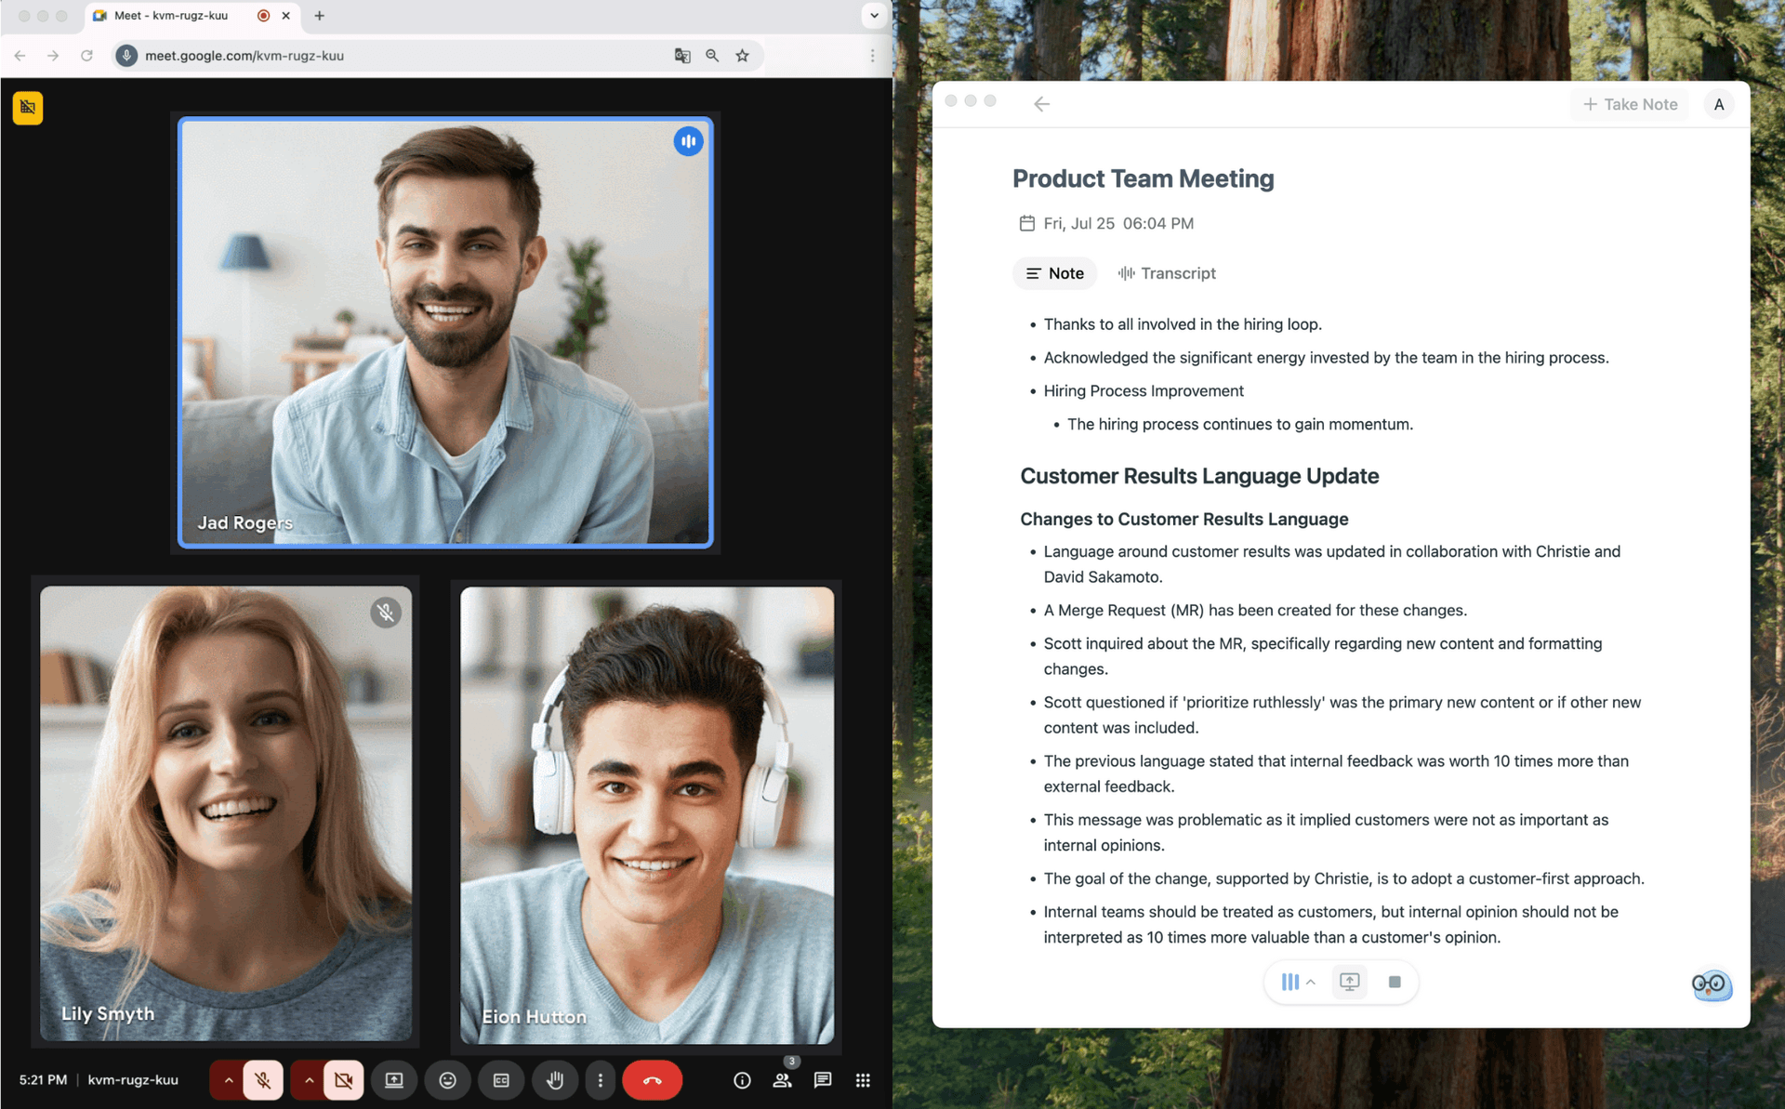Screen dimensions: 1785x1109
Task: Click the meeting code kvm-rugz-kuu in bottom bar
Action: (x=133, y=1080)
